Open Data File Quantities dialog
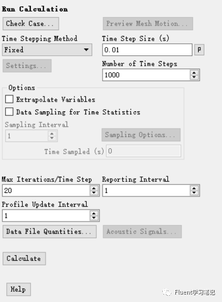 point(50,232)
